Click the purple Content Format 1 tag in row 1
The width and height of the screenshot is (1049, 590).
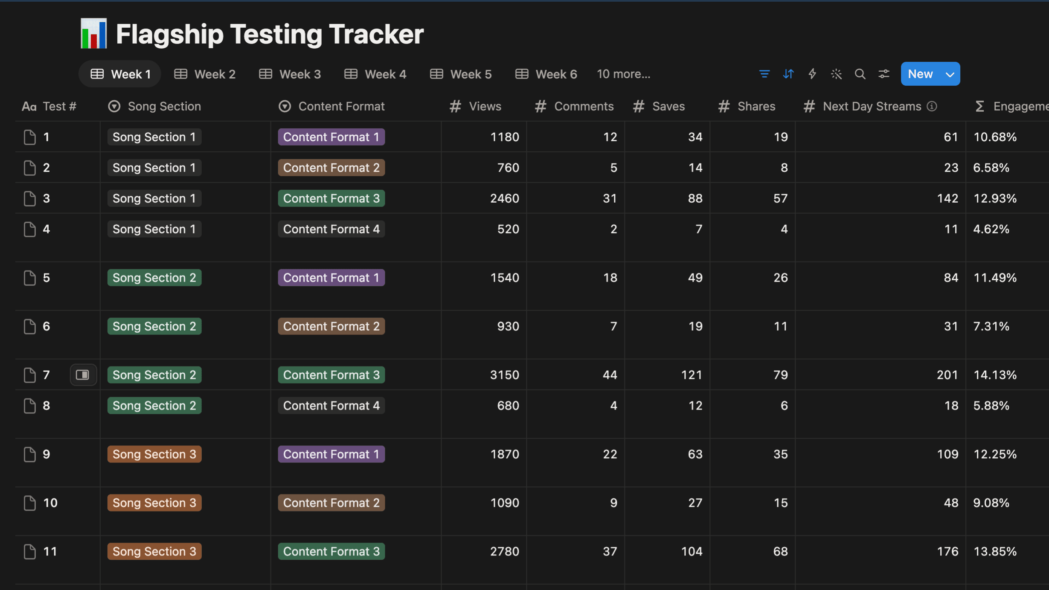click(331, 137)
